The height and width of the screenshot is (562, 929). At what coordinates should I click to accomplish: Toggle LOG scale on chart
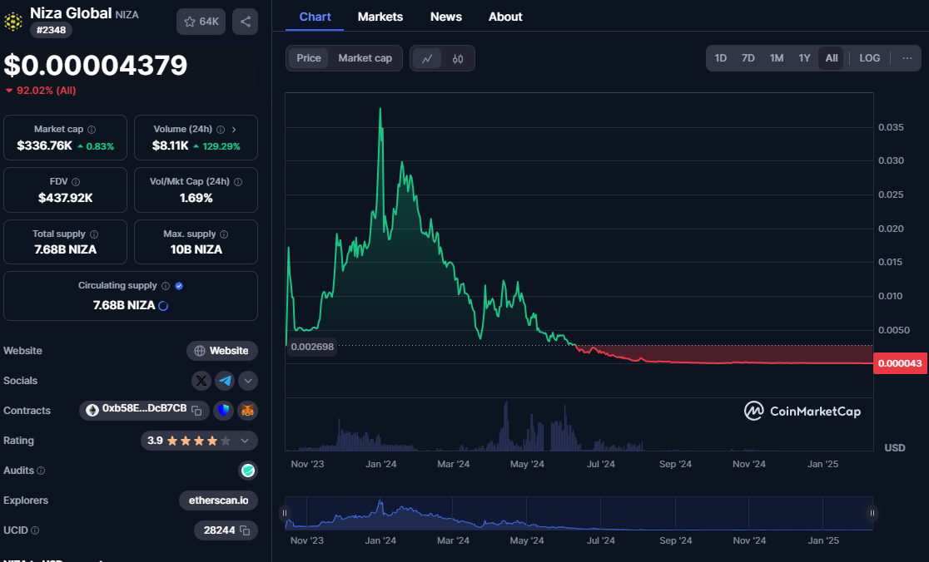point(870,58)
